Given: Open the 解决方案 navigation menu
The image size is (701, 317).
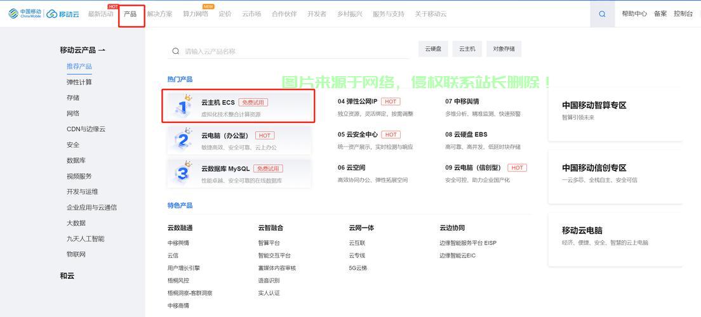Looking at the screenshot, I should tap(159, 14).
